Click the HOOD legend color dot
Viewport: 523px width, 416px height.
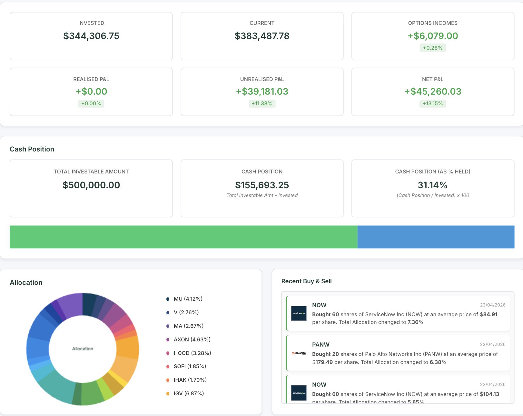168,353
